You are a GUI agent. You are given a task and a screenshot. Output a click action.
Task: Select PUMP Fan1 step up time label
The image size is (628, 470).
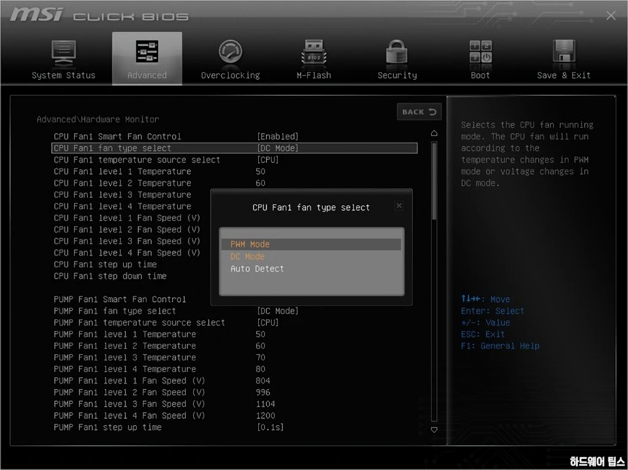pos(108,426)
